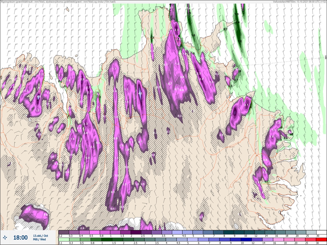The image size is (327, 245).
Task: Click the 1.4 green rain value offshore
Action: [x=238, y=23]
